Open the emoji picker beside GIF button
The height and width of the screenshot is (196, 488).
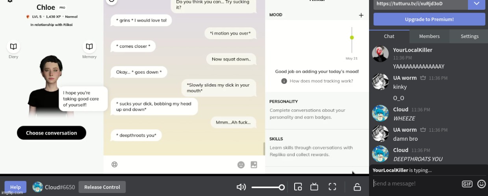(481, 183)
